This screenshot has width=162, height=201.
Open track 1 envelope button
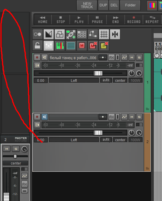coord(124,58)
